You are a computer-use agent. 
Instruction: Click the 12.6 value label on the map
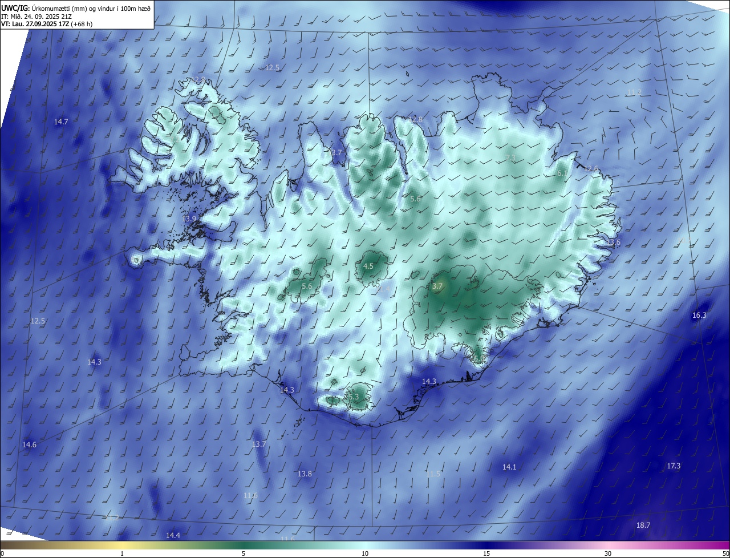pyautogui.click(x=591, y=169)
